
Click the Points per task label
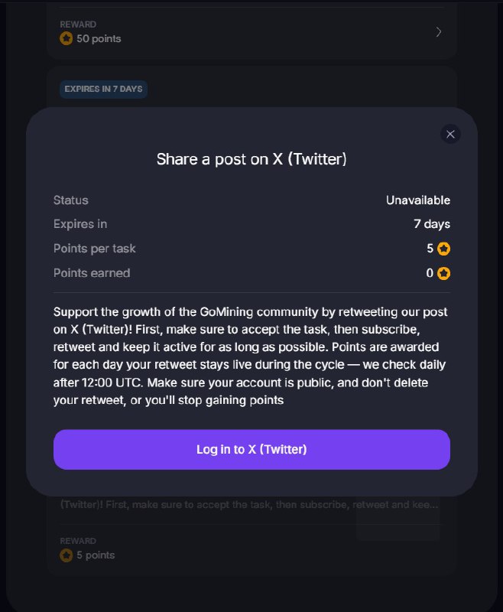(x=94, y=249)
